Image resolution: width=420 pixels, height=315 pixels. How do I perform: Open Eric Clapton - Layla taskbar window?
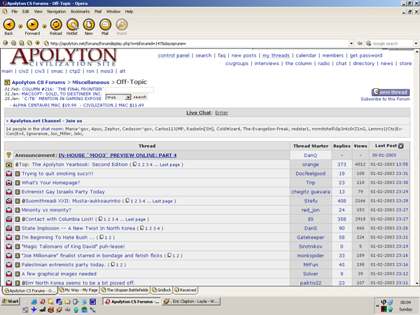tap(192, 301)
